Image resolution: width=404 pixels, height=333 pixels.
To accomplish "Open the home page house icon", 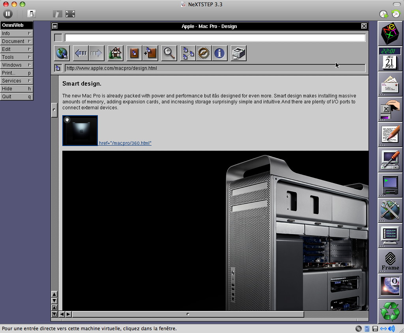I will tap(116, 53).
